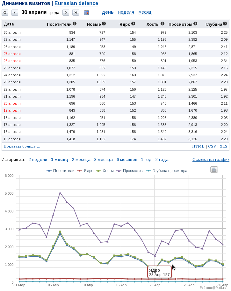Select the 30 апреля row date
231x291 pixels.
[x=12, y=32]
